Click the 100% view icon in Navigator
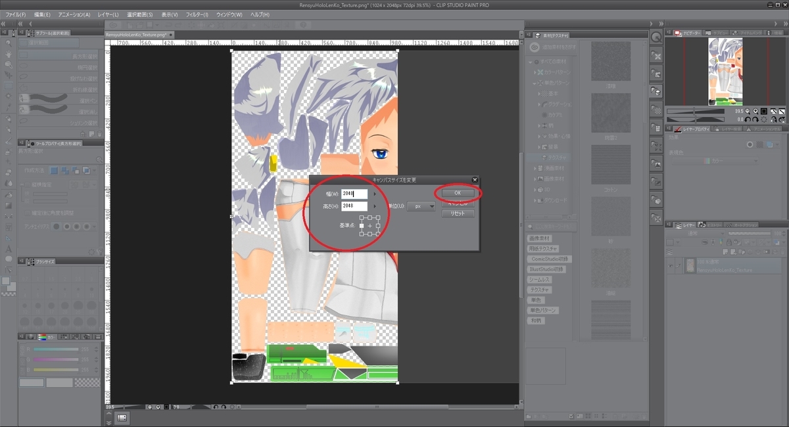 pos(764,112)
